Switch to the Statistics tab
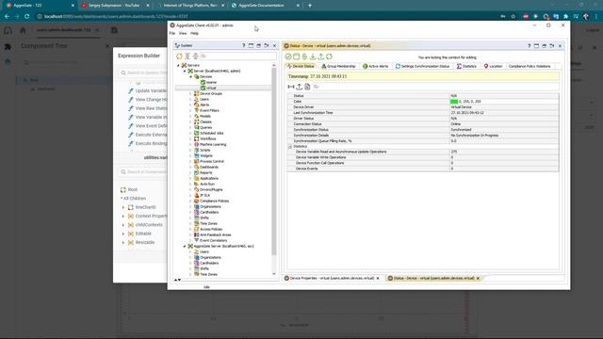Image resolution: width=603 pixels, height=339 pixels. (466, 67)
